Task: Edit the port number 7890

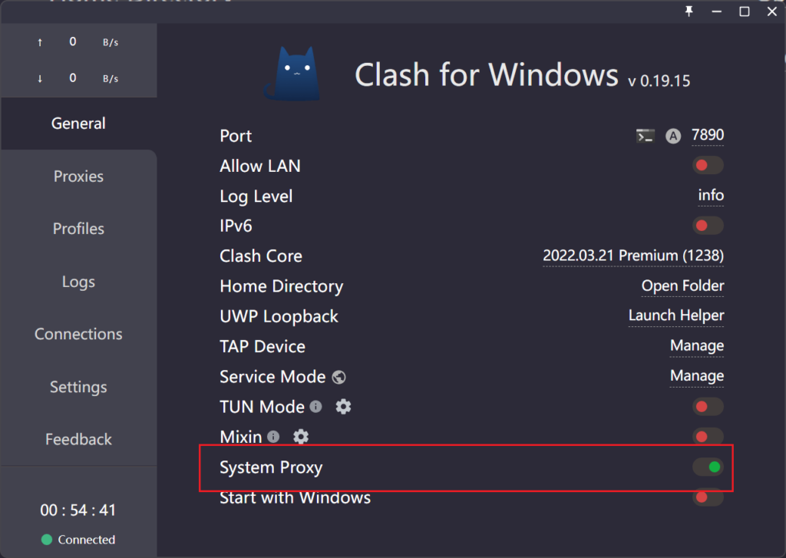Action: 707,135
